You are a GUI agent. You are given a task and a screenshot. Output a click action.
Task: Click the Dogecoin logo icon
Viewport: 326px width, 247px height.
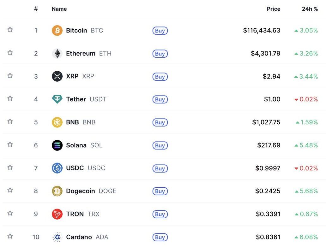[57, 191]
